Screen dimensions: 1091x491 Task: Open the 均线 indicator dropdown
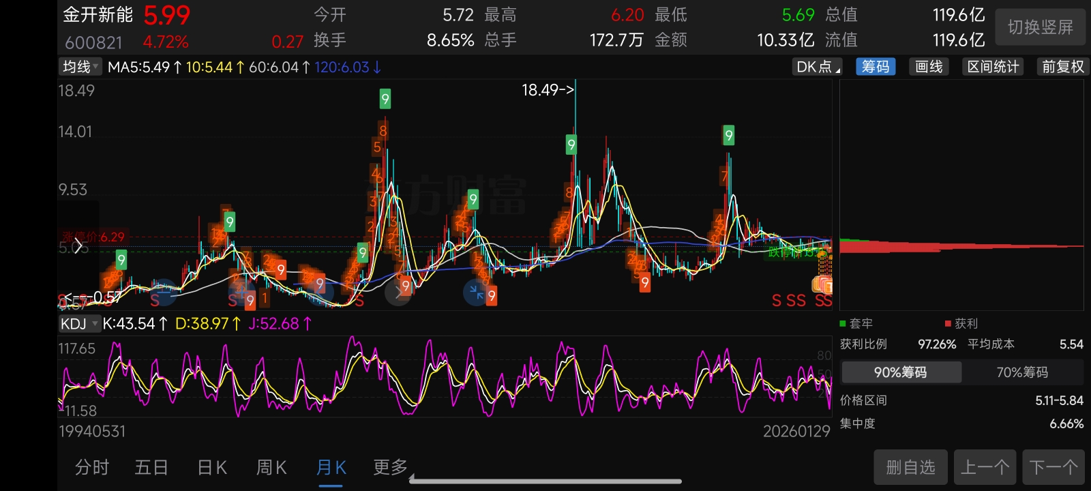click(80, 67)
